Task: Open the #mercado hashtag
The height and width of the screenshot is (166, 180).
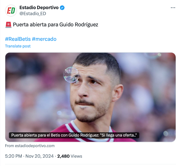Action: coord(44,39)
